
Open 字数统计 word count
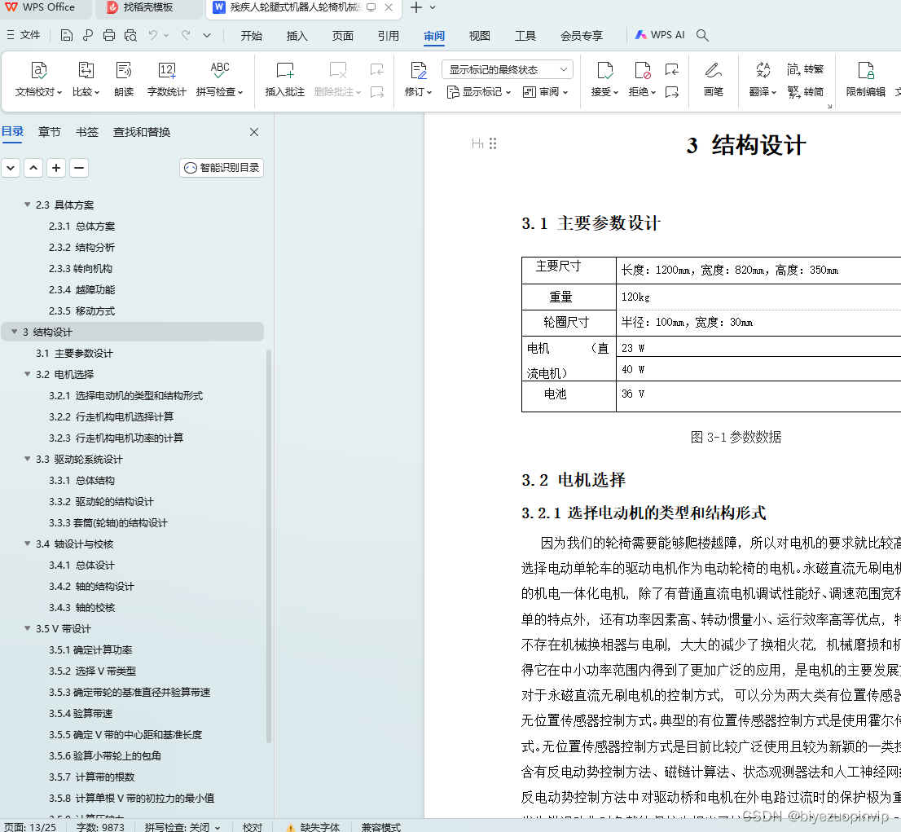click(166, 79)
